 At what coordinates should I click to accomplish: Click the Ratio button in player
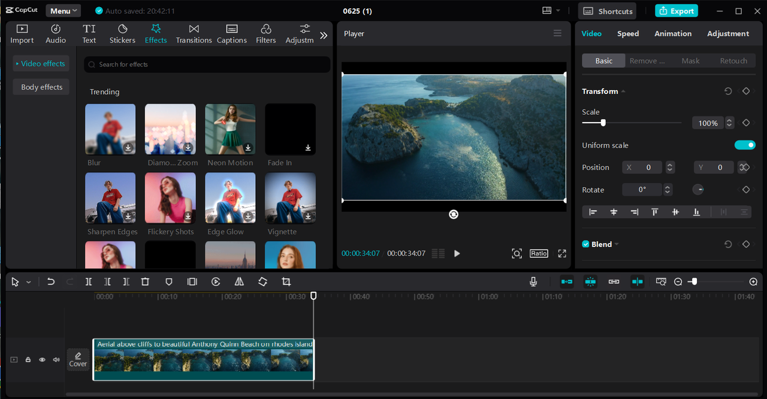(539, 254)
